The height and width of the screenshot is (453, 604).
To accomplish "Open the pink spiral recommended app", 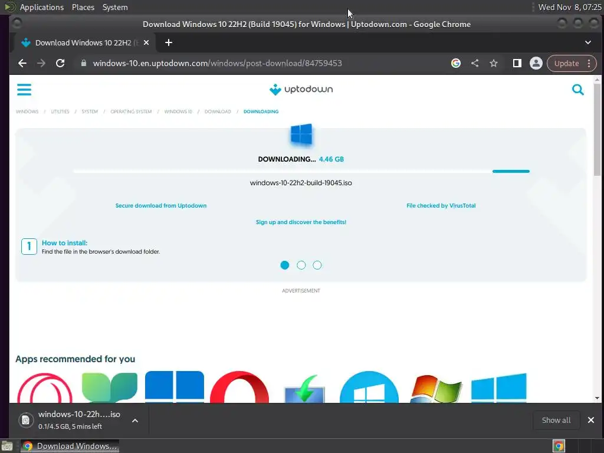I will pos(45,388).
